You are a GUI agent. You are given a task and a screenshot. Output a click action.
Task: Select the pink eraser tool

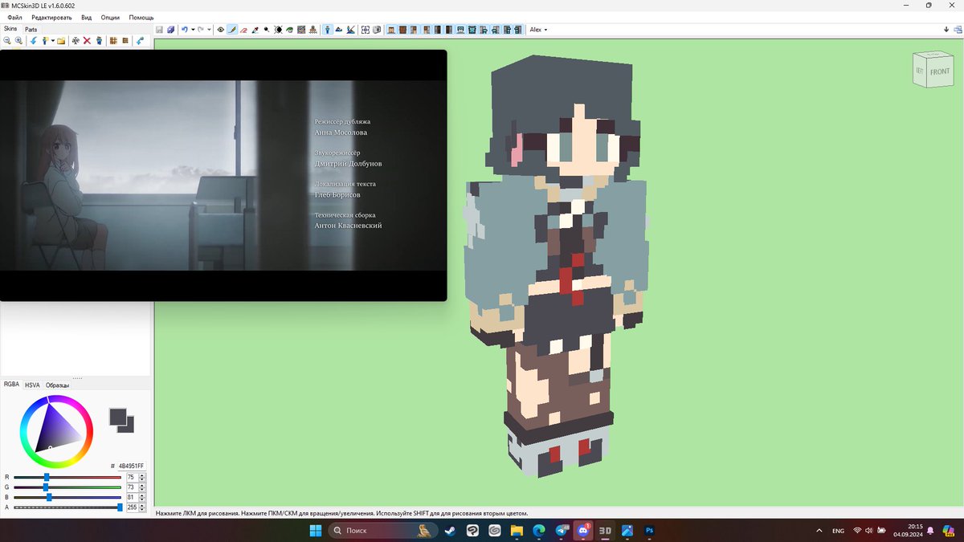(x=243, y=30)
